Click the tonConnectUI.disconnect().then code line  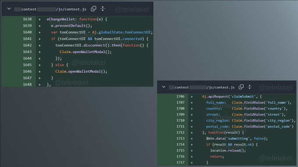[102, 45]
